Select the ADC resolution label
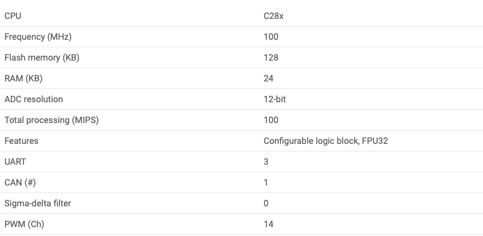 coord(34,99)
